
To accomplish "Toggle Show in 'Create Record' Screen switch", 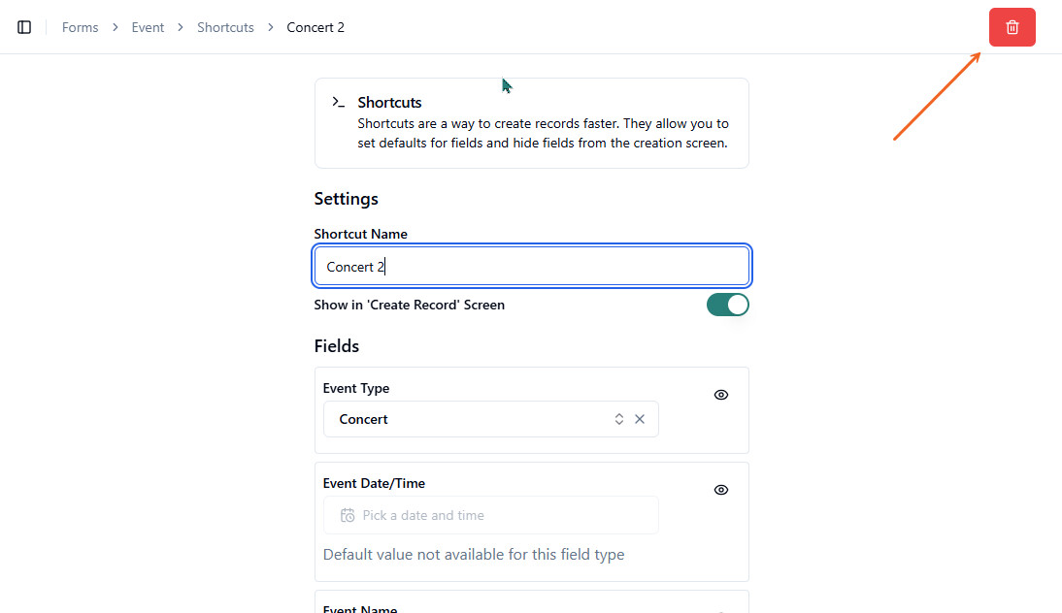I will (x=727, y=305).
